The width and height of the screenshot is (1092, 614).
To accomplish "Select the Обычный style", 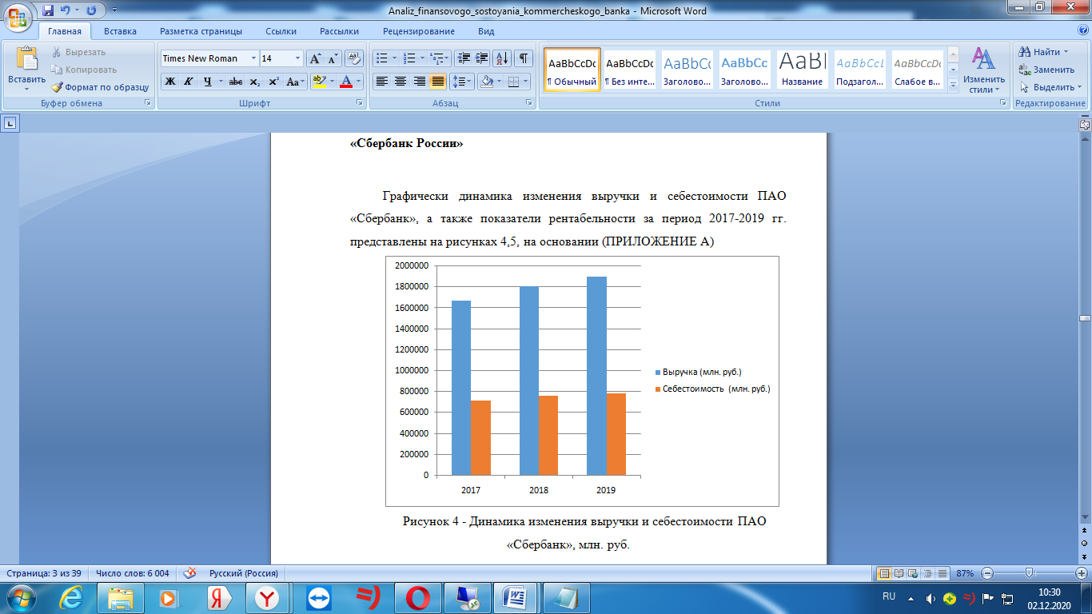I will tap(572, 70).
